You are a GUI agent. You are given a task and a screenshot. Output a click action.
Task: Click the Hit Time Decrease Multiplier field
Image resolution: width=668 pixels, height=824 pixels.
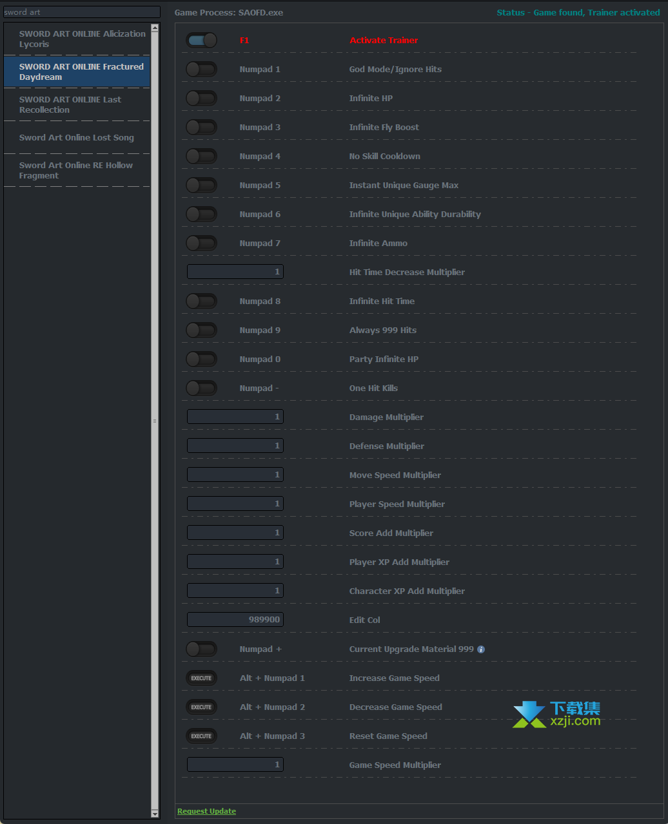[x=235, y=272]
